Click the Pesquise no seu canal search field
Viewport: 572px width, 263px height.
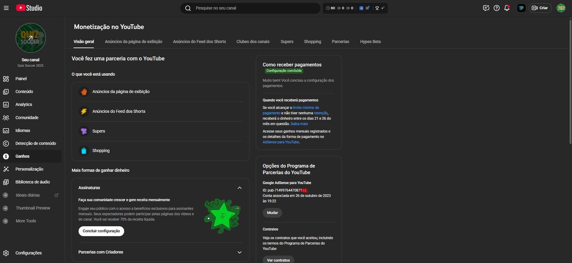[250, 8]
